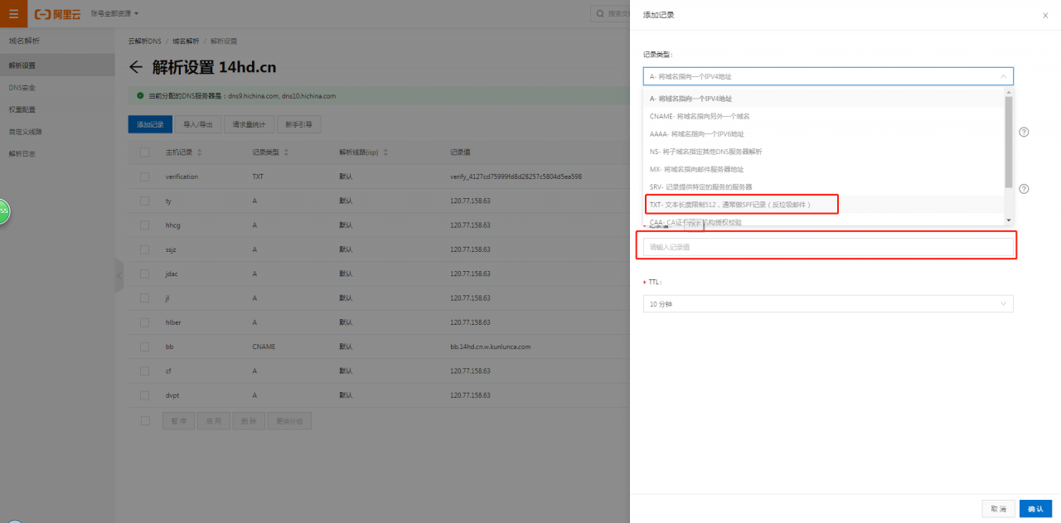This screenshot has width=1061, height=523.
Task: Sort by the 主机记录 column arrows
Action: [x=199, y=153]
